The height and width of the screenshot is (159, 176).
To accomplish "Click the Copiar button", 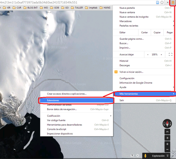I will [x=157, y=32].
